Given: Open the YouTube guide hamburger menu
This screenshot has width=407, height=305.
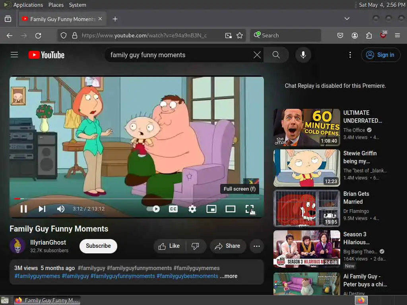Looking at the screenshot, I should tap(14, 55).
